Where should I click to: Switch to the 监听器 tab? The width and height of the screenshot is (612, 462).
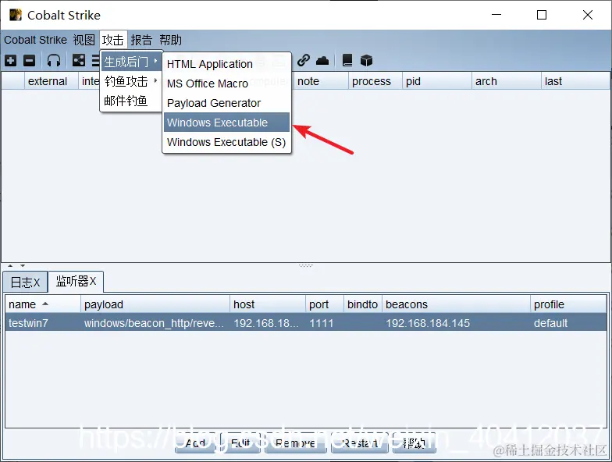coord(76,281)
